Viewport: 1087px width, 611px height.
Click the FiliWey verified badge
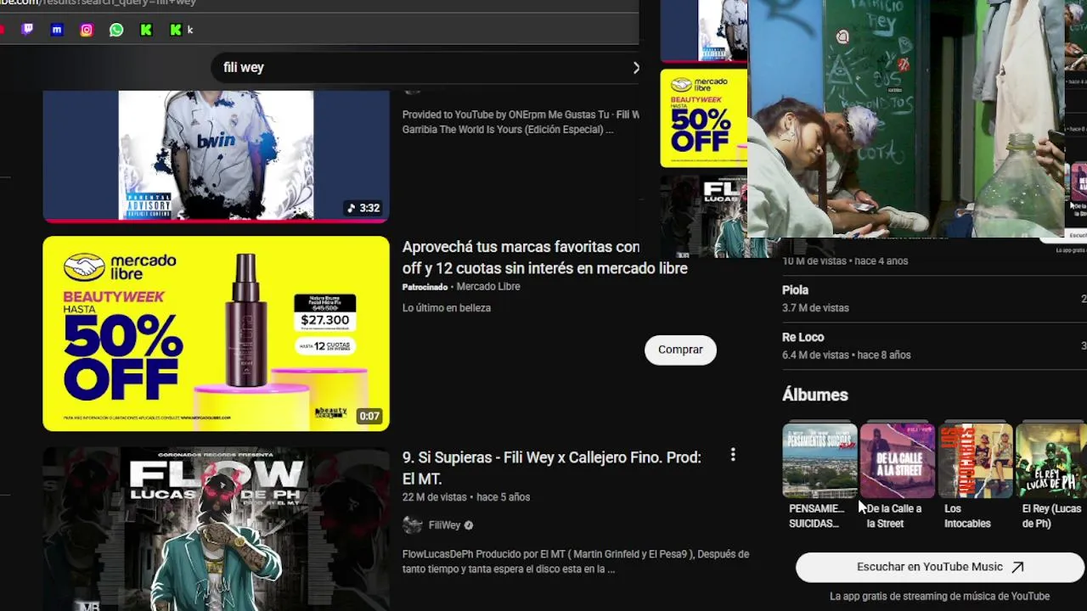point(468,525)
